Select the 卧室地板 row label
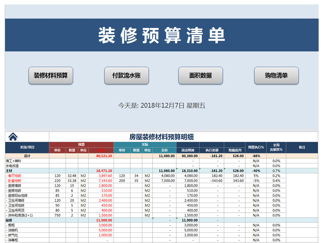 (x=15, y=181)
